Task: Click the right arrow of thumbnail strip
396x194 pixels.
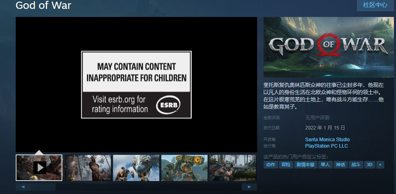Action: coord(249,187)
